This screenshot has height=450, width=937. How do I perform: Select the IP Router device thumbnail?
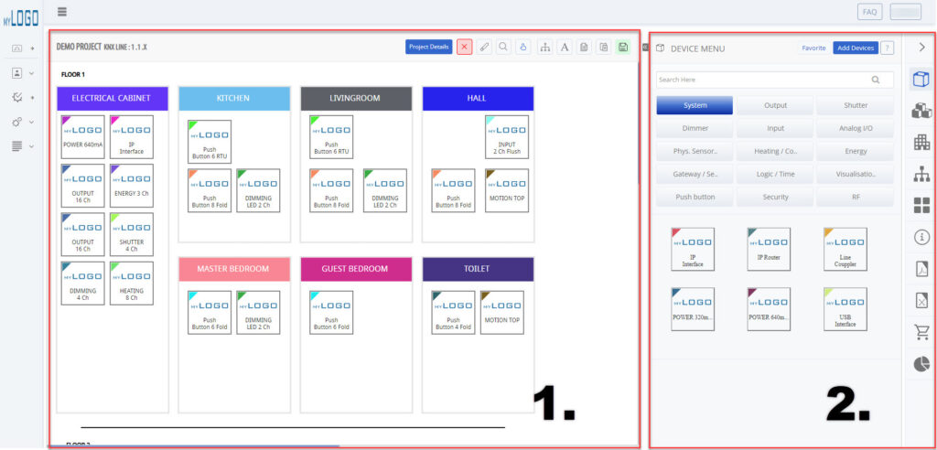tap(769, 249)
